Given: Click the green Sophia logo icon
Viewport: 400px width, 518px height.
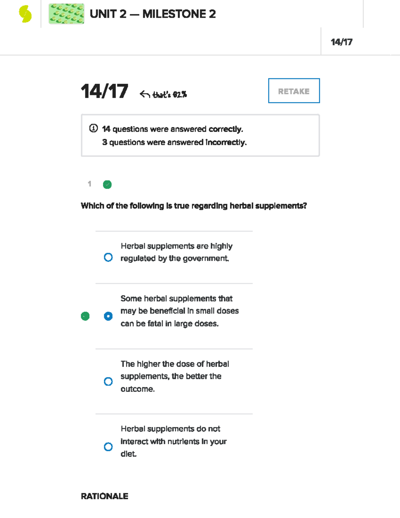Looking at the screenshot, I should coord(25,14).
